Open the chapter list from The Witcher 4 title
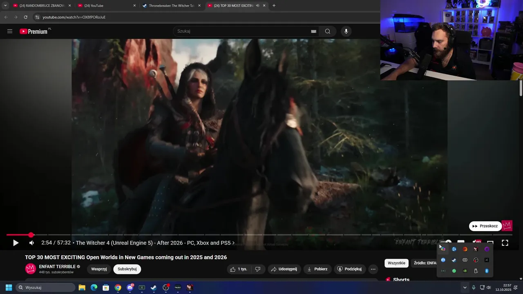The image size is (523, 294). [x=155, y=243]
